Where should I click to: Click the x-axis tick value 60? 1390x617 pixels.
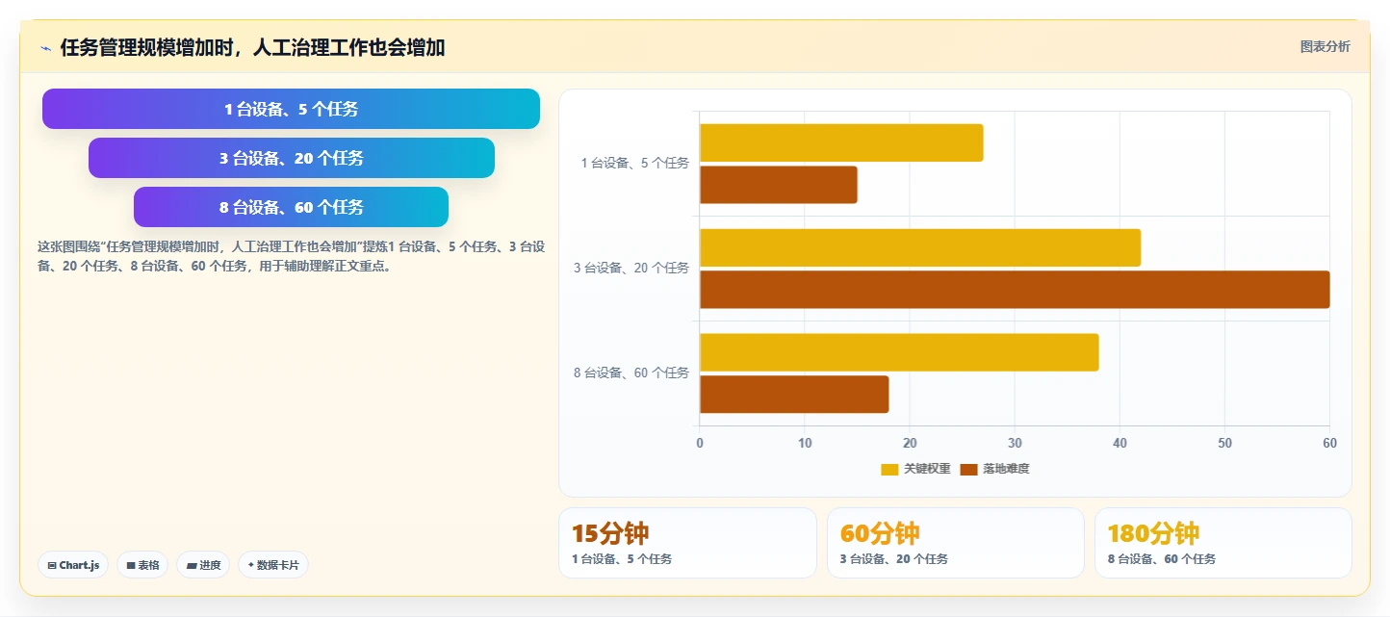coord(1329,443)
